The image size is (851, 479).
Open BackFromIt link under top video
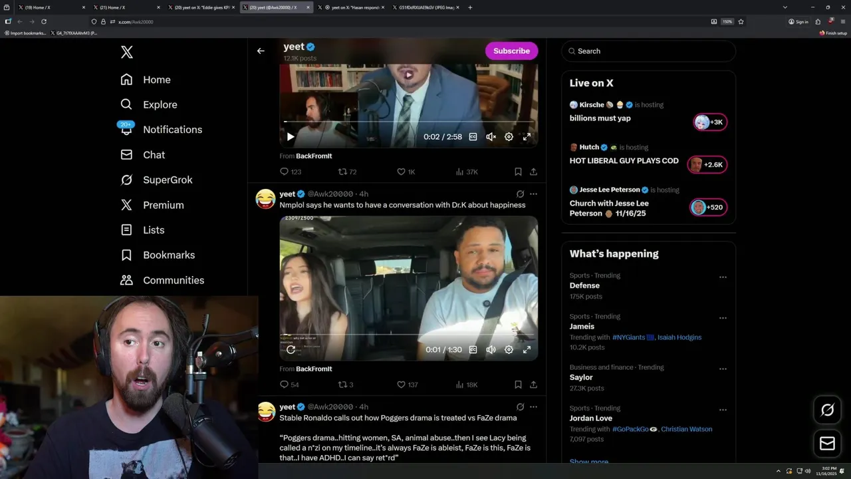[314, 156]
